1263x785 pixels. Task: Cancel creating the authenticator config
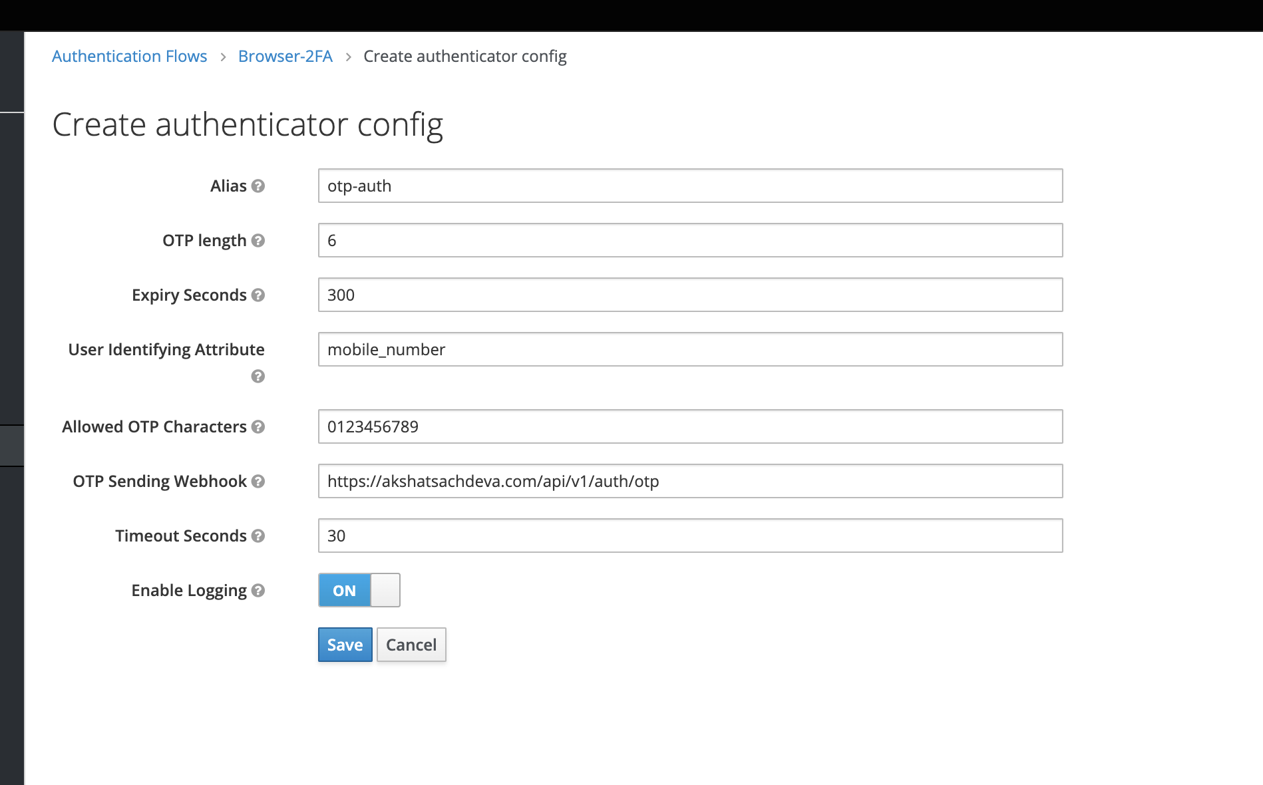click(411, 644)
